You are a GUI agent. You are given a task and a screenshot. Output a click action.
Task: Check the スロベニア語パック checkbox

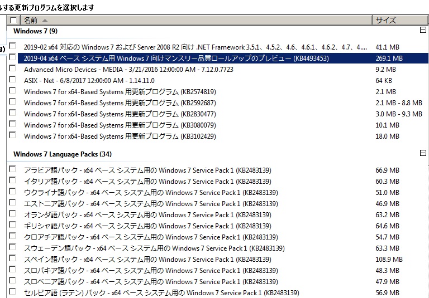[13, 281]
